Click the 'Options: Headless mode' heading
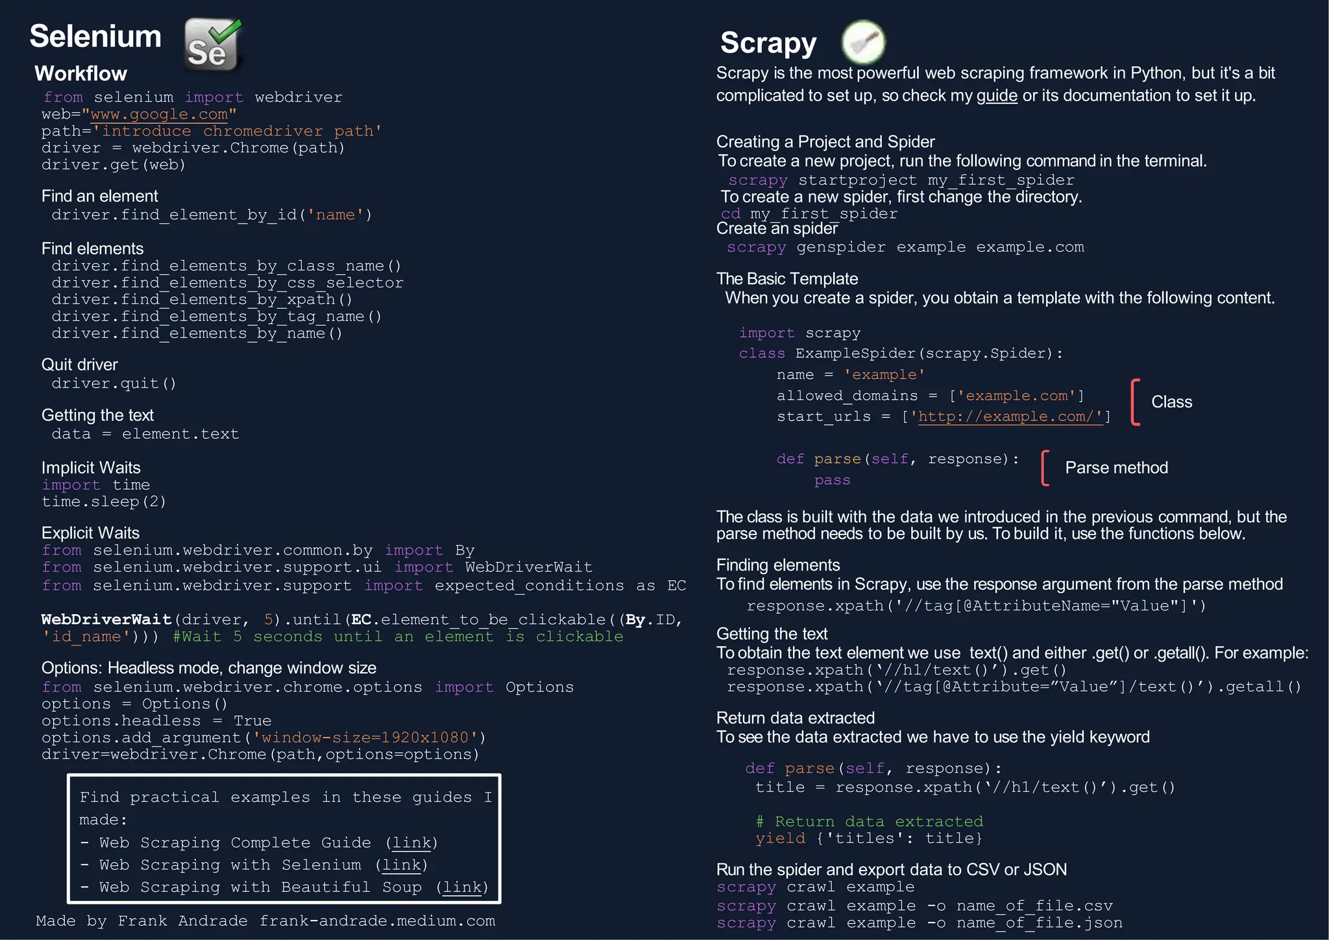Viewport: 1329px width, 940px height. (209, 668)
